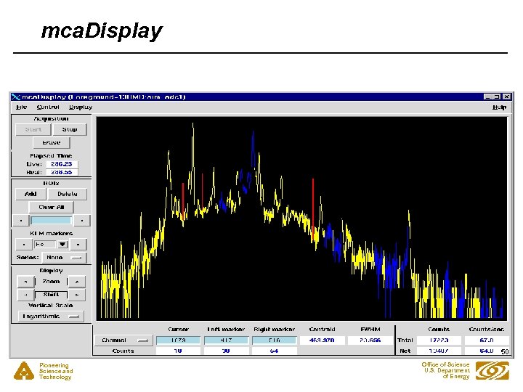Click the Live elapsed time value
Image resolution: width=523 pixels, height=392 pixels.
[x=62, y=164]
